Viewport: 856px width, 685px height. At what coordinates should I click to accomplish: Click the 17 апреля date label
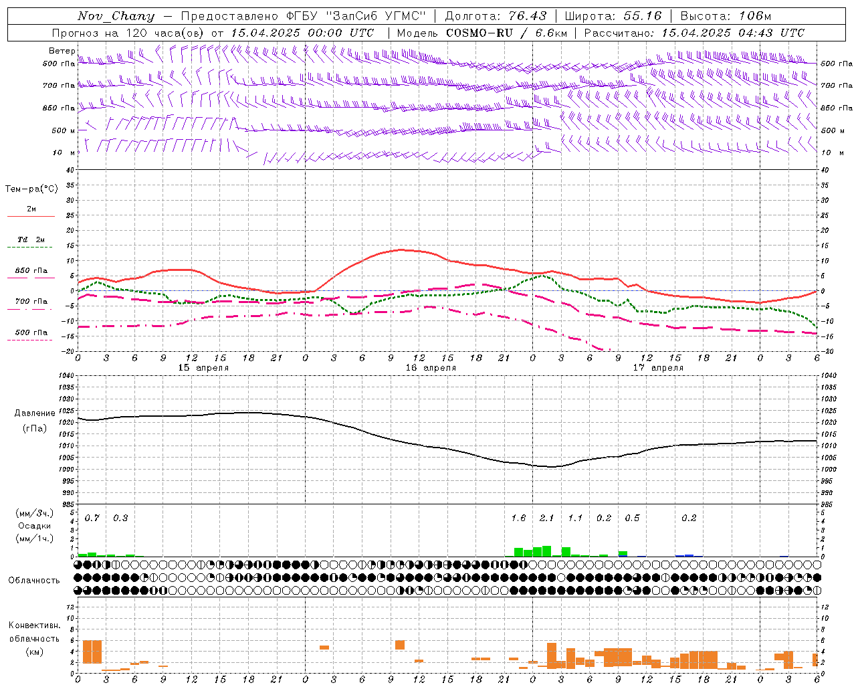658,368
